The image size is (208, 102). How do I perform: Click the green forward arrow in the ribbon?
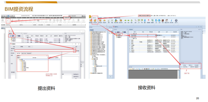tap(128, 20)
